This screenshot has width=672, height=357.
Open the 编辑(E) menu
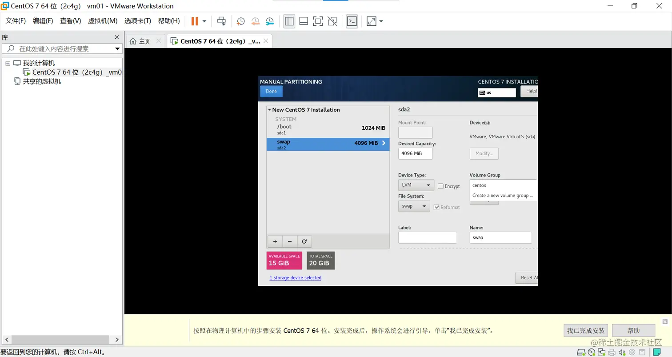[43, 21]
